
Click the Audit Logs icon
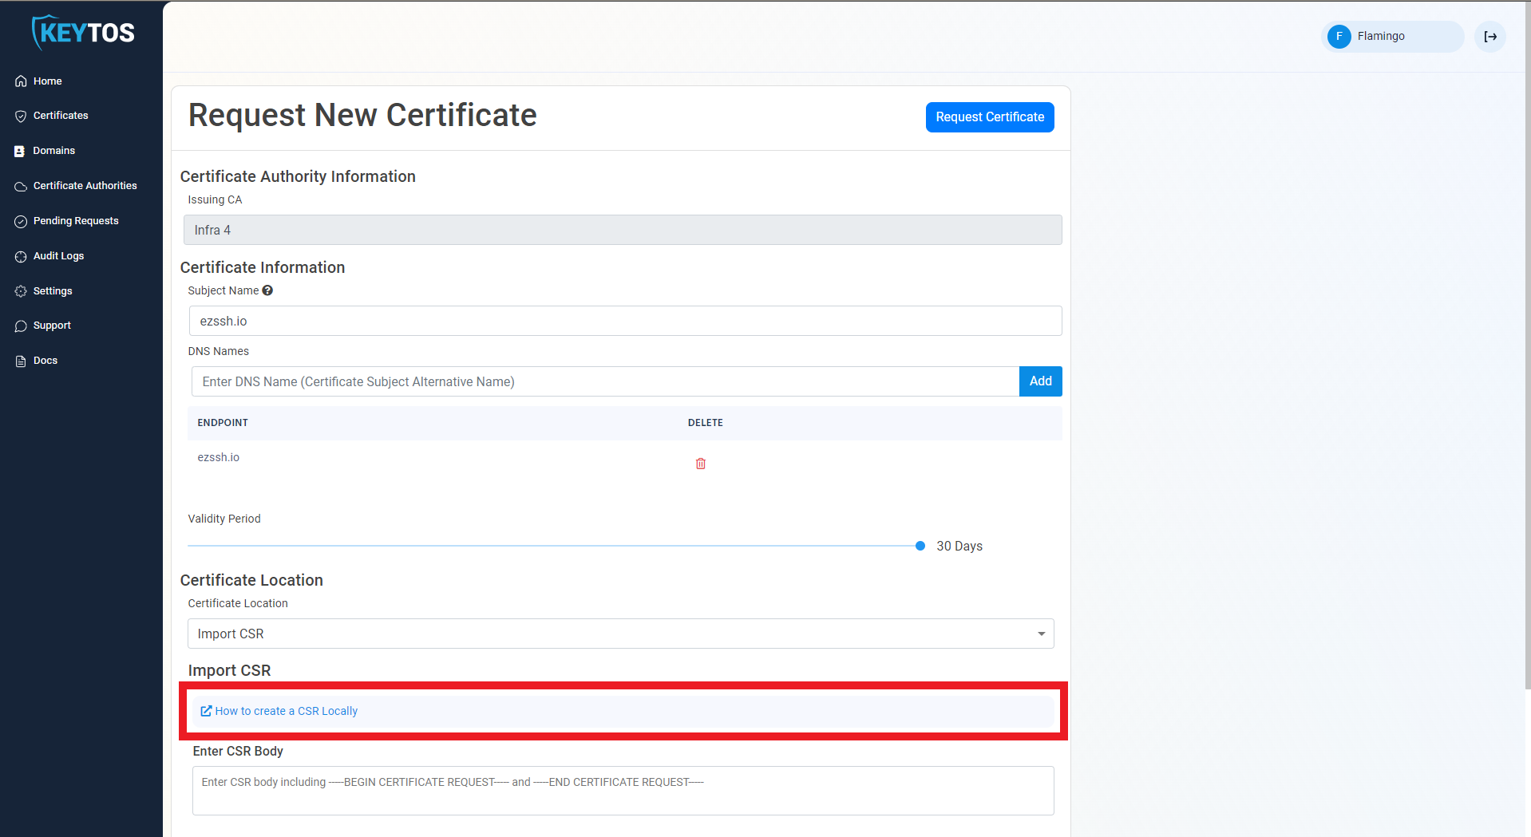tap(21, 256)
